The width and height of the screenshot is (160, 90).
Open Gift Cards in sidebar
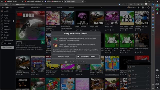(x=6, y=43)
